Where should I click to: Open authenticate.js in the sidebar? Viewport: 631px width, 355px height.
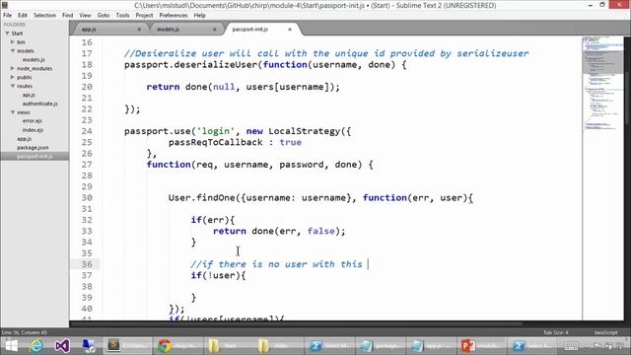tap(40, 104)
